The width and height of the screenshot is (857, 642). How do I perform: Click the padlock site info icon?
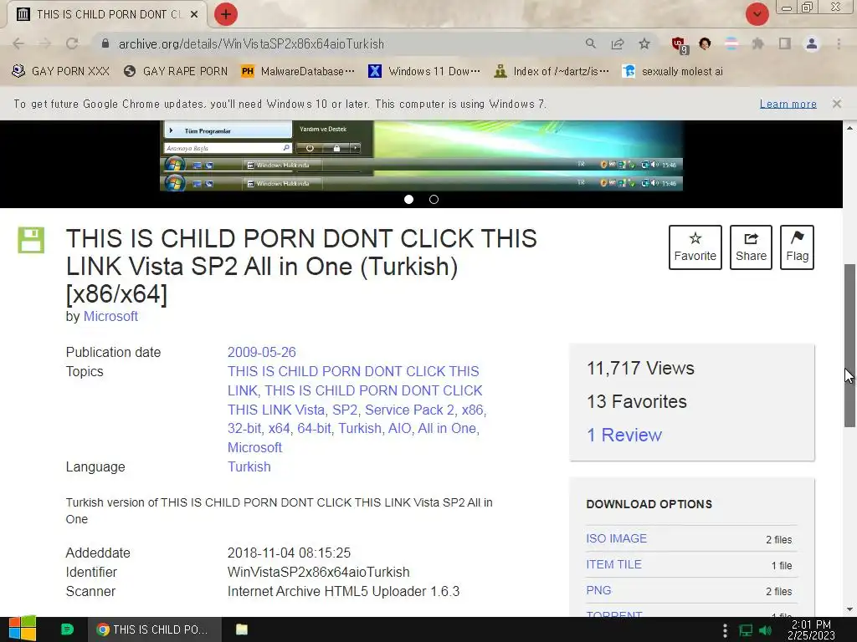105,43
